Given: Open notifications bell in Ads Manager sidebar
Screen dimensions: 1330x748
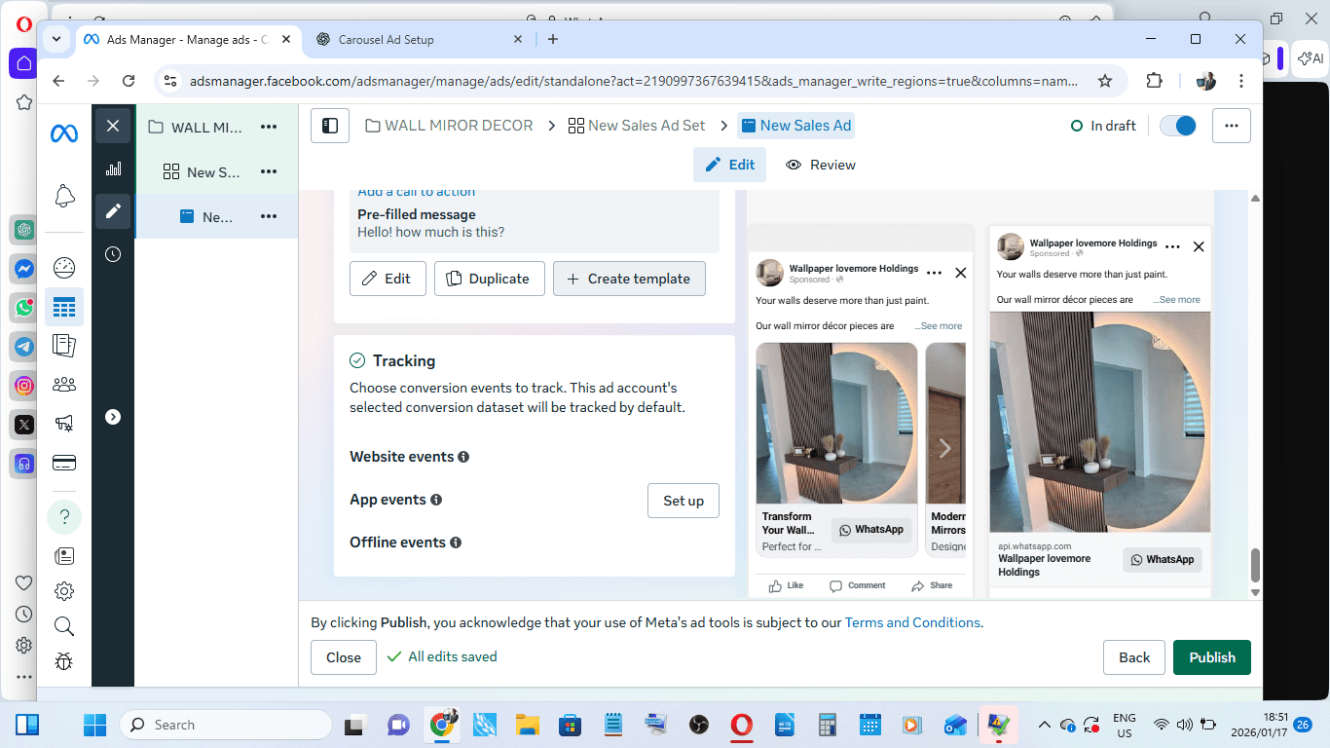Looking at the screenshot, I should 64,196.
